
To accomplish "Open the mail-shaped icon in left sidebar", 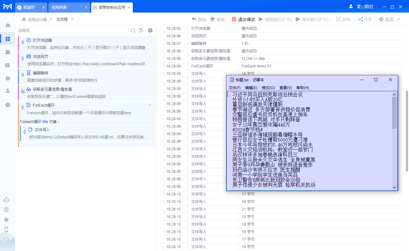I will pyautogui.click(x=8, y=52).
